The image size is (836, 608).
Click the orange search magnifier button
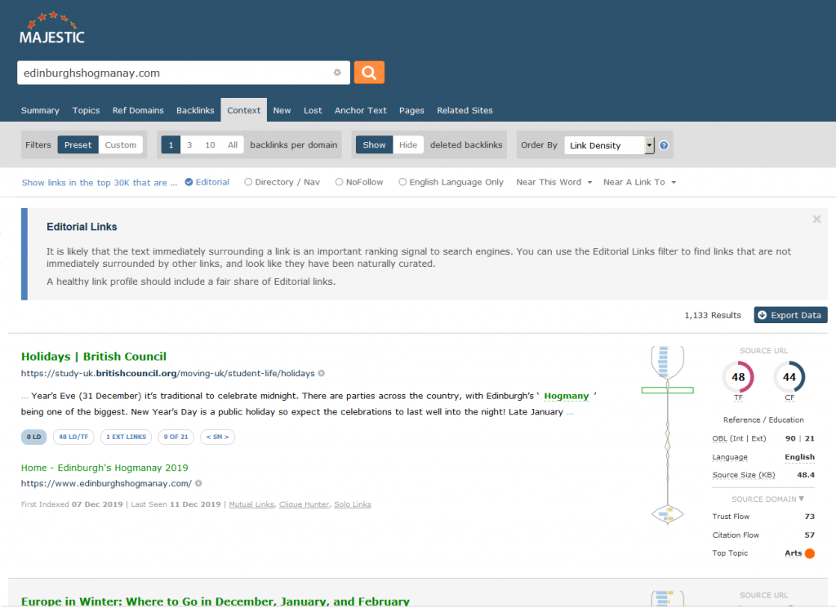[x=369, y=73]
